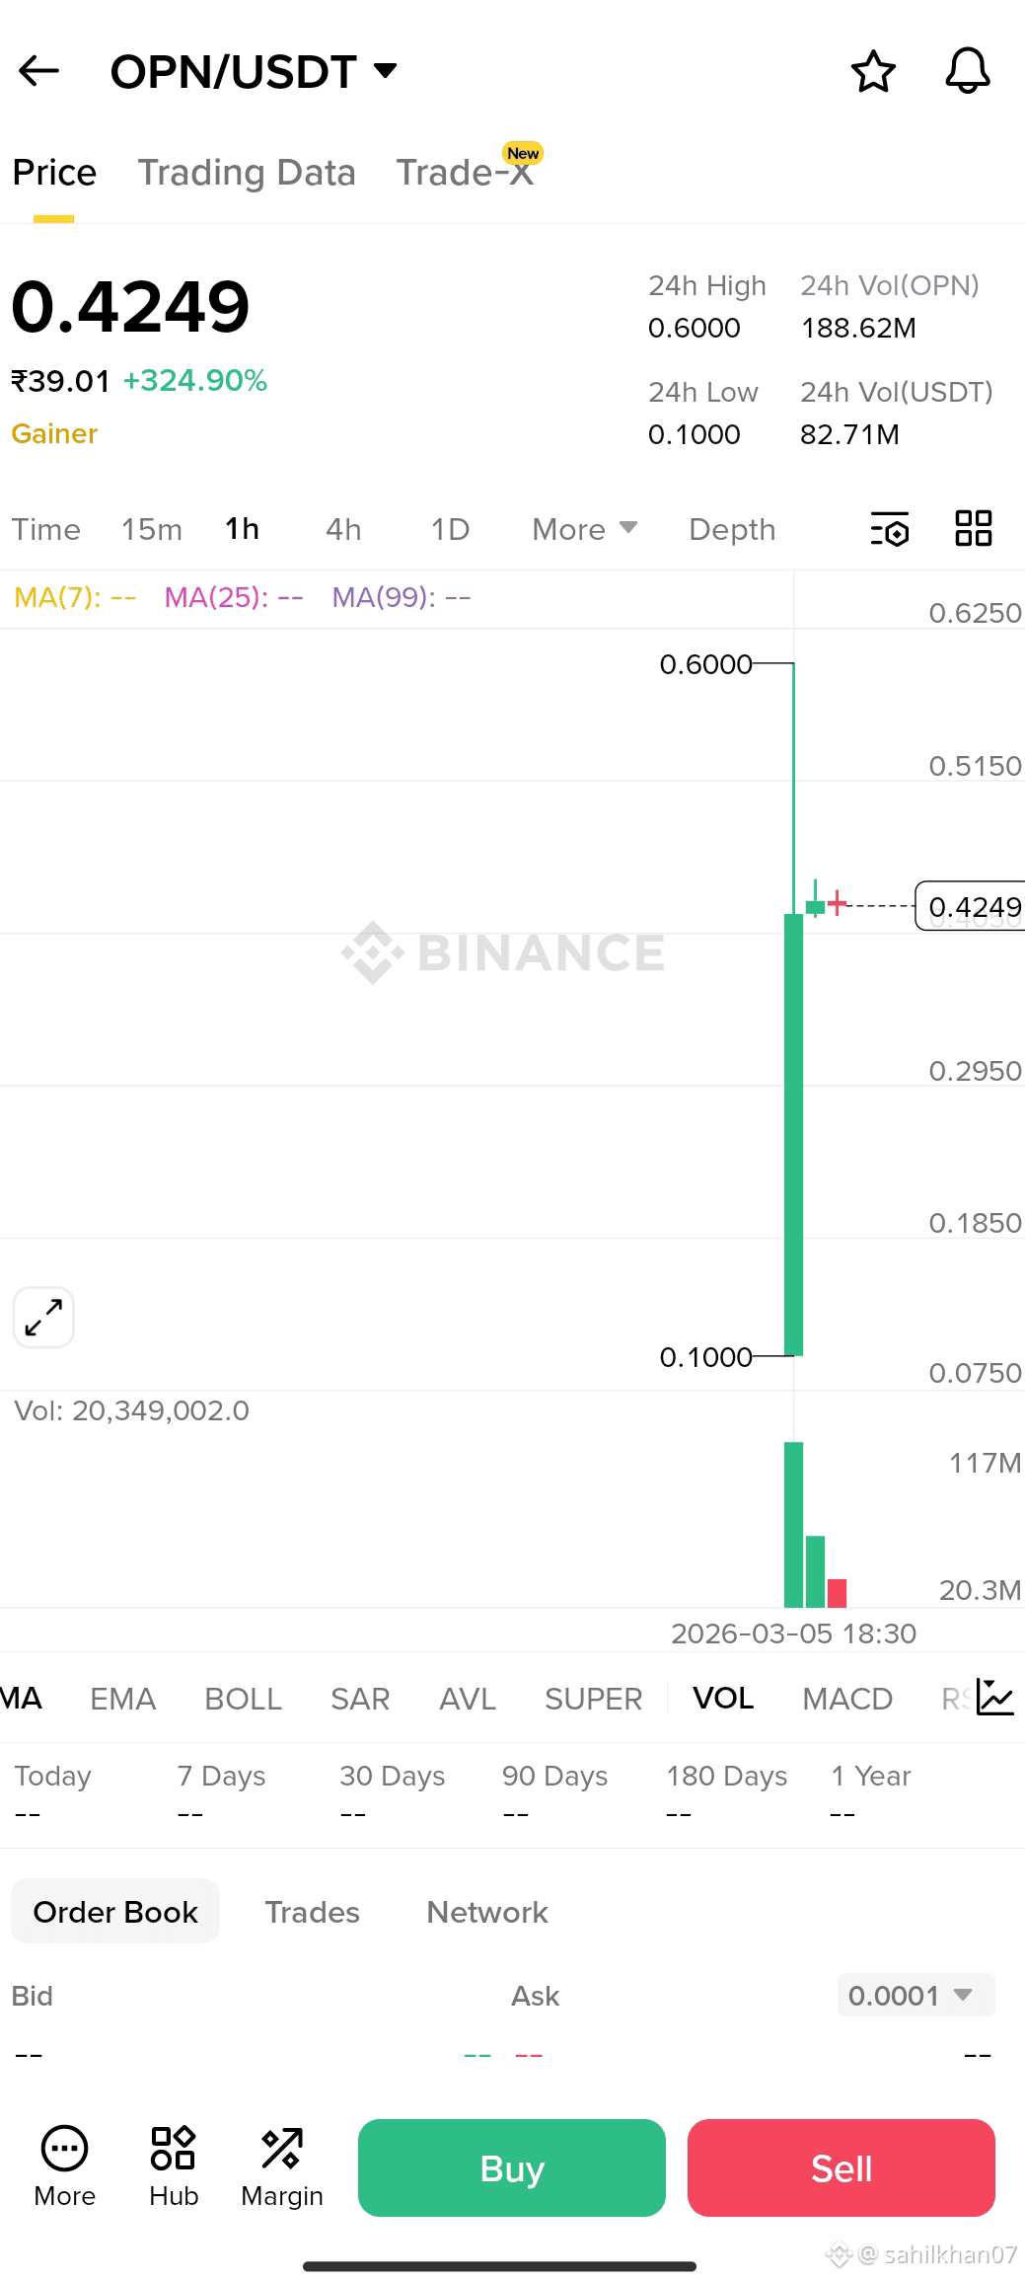Screen dimensions: 1025x2279
Task: Open the chart layout grid icon
Action: click(x=974, y=528)
